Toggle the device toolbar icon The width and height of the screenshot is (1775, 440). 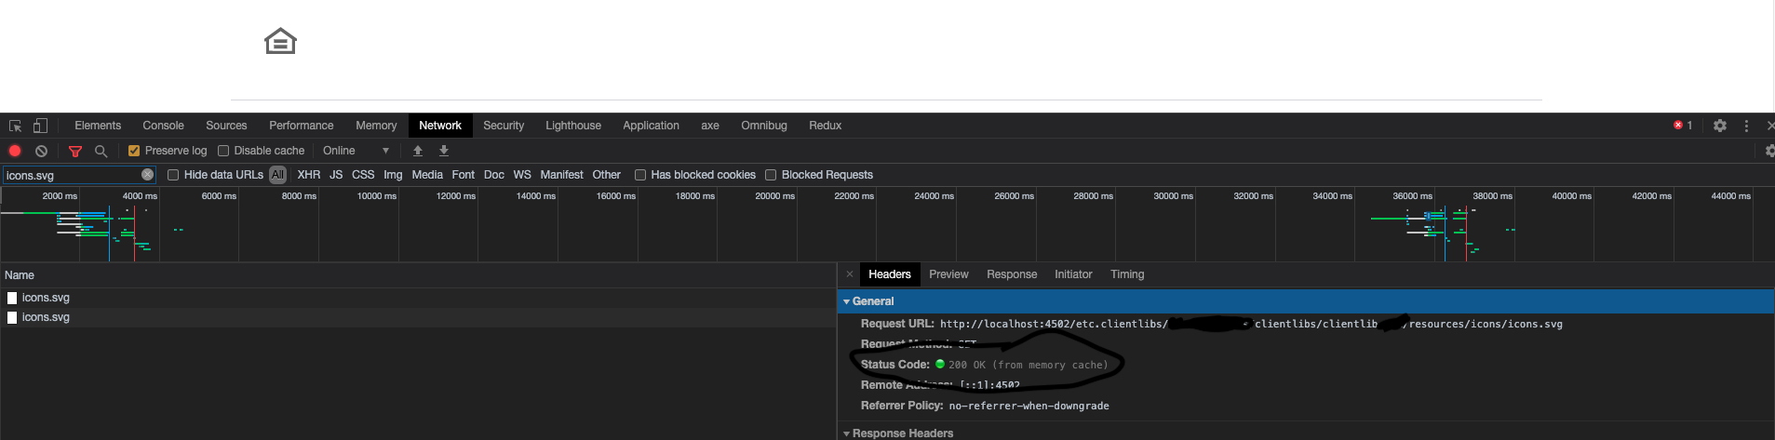coord(40,126)
